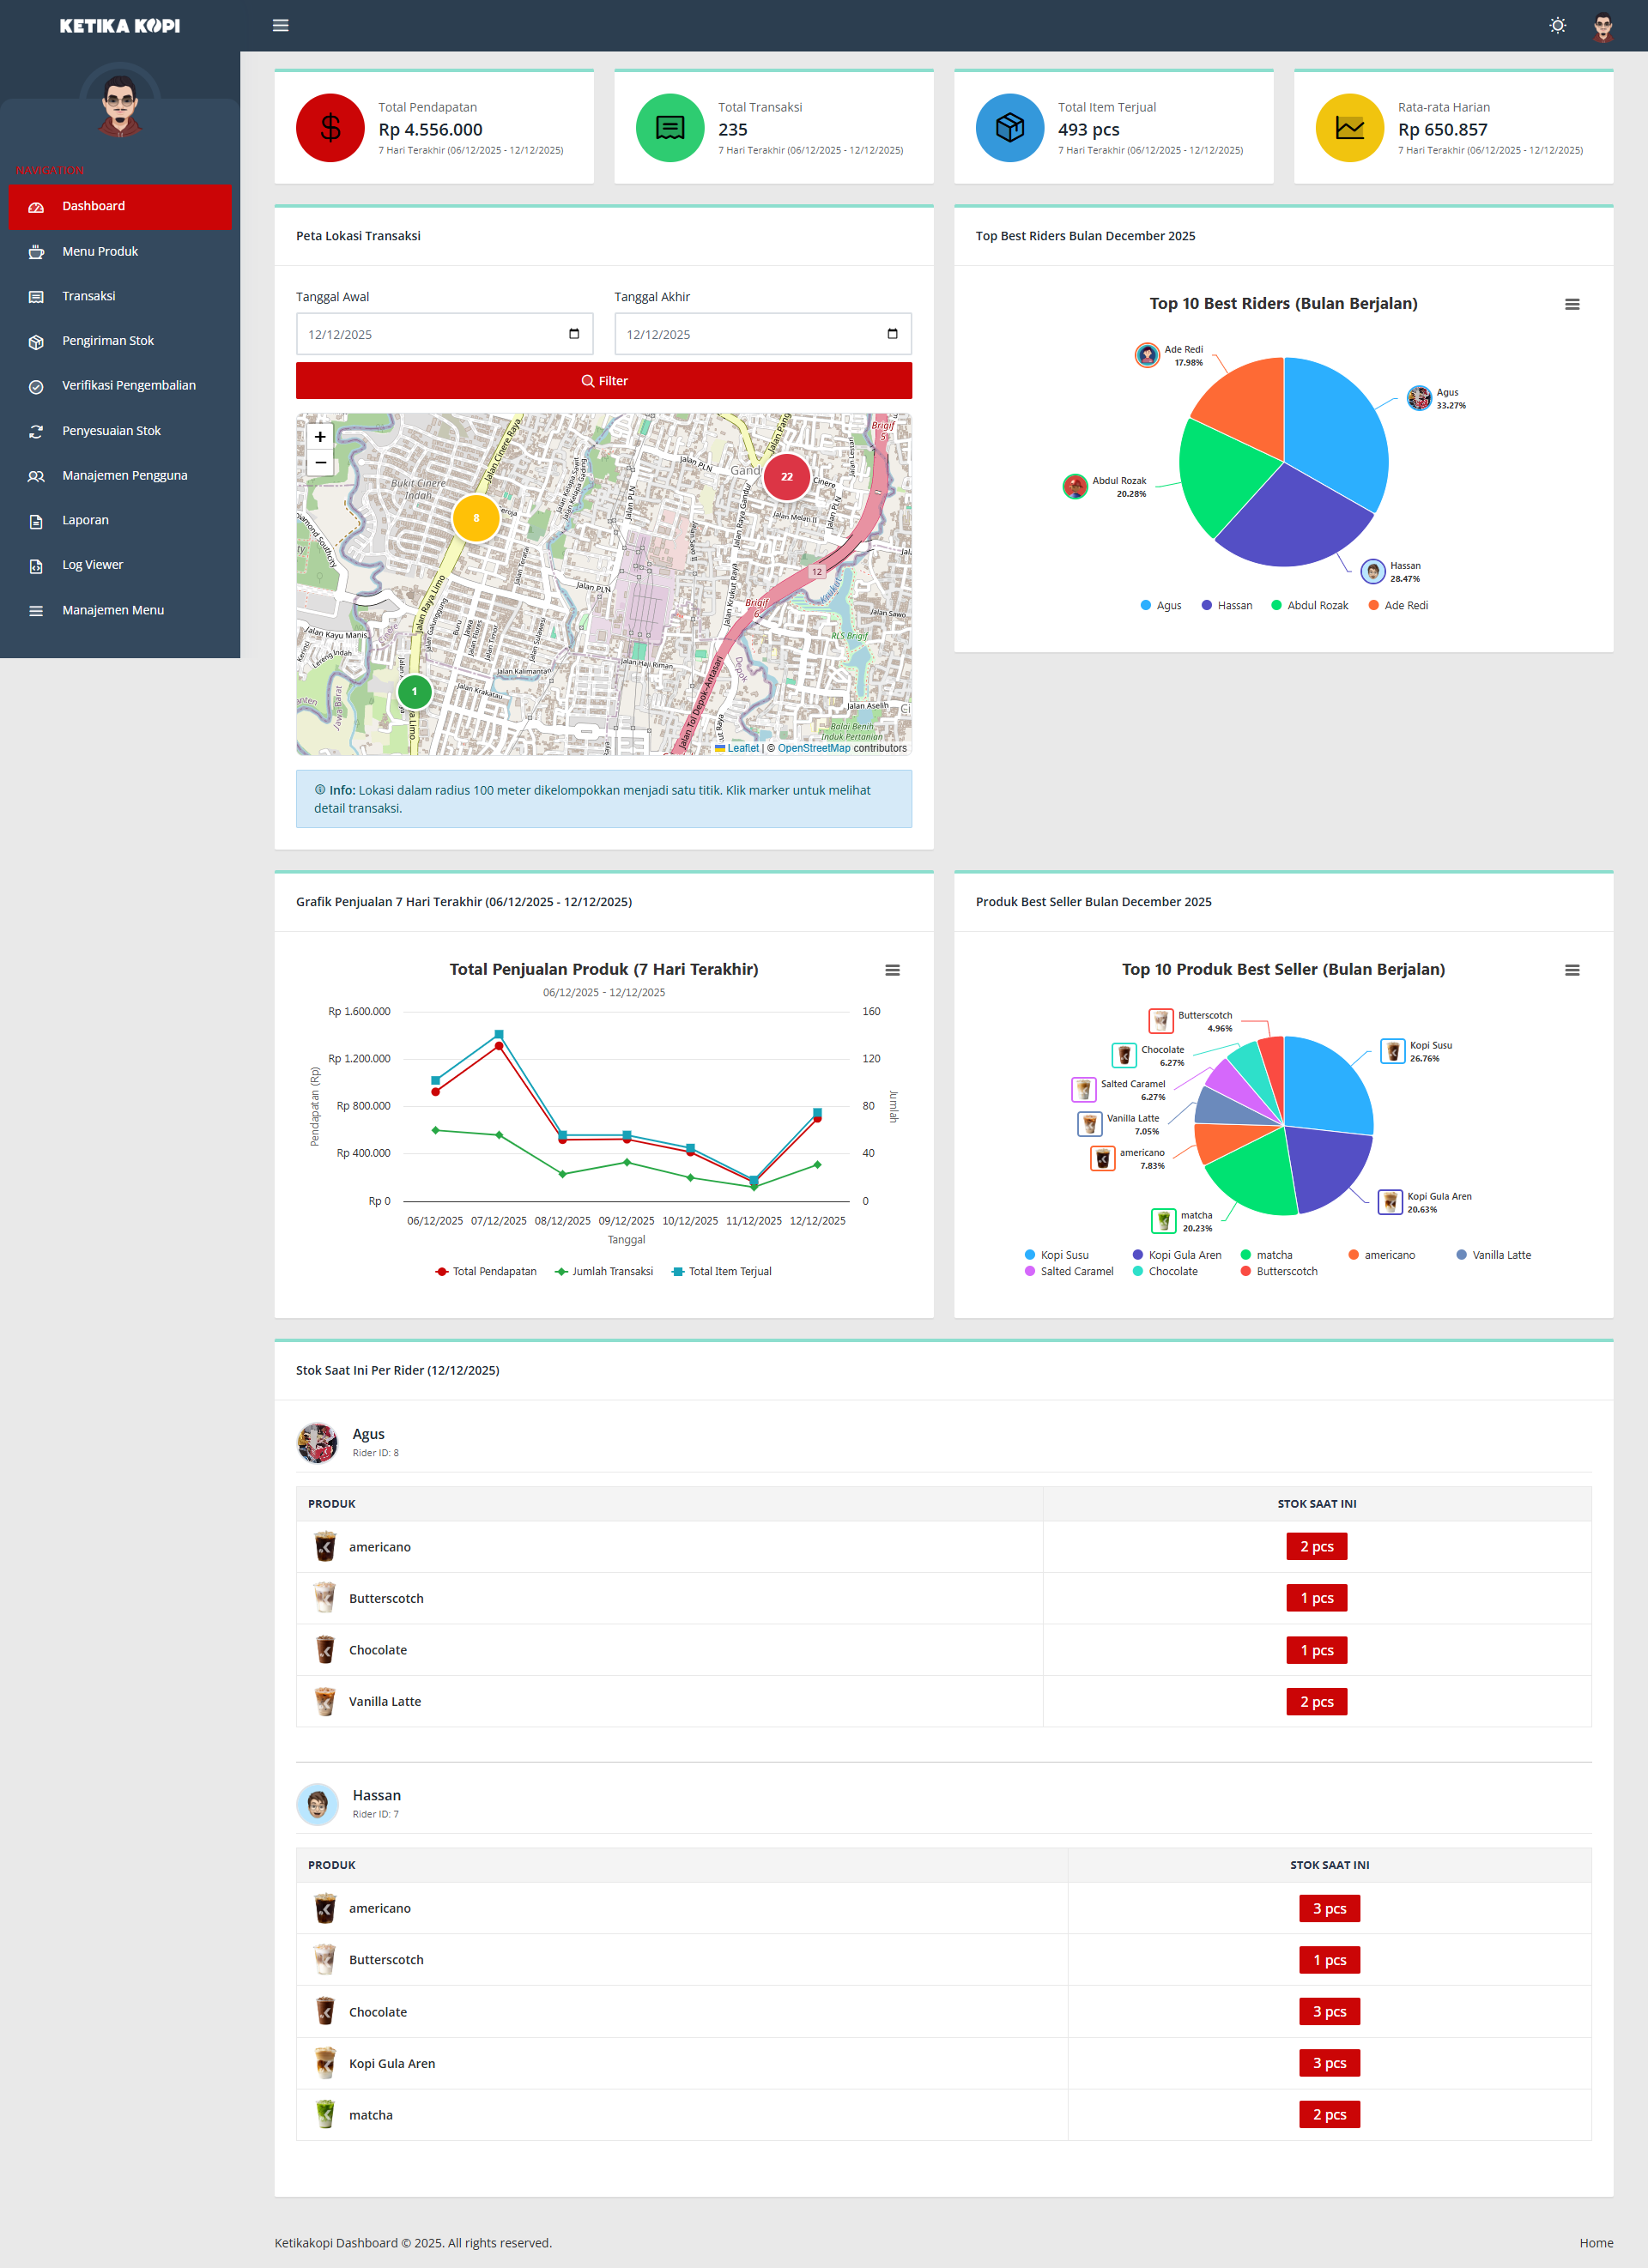Toggle the Kopi Susu legend color dot
Image resolution: width=1648 pixels, height=2268 pixels.
[x=1030, y=1255]
